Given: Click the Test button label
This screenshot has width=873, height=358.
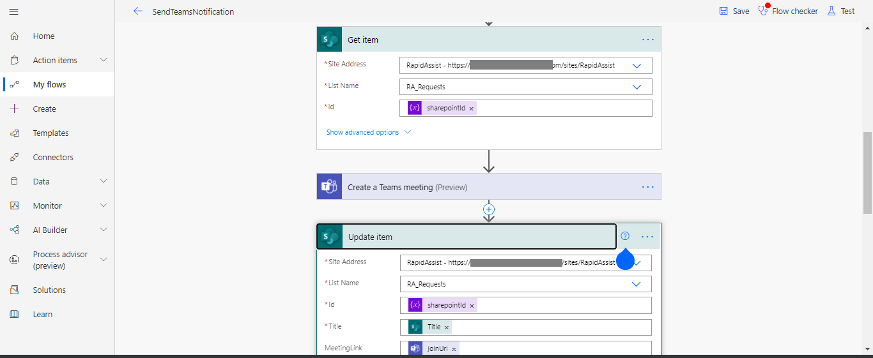Looking at the screenshot, I should tap(847, 11).
